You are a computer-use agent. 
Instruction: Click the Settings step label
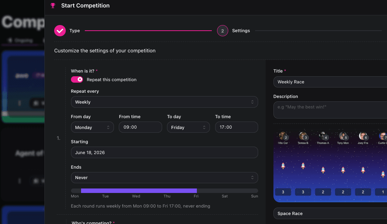[x=241, y=31]
